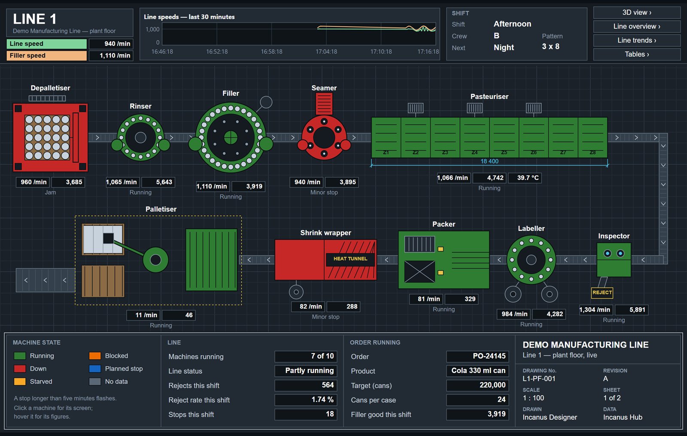
Task: Click the orange Filler speed bar
Action: (x=46, y=55)
